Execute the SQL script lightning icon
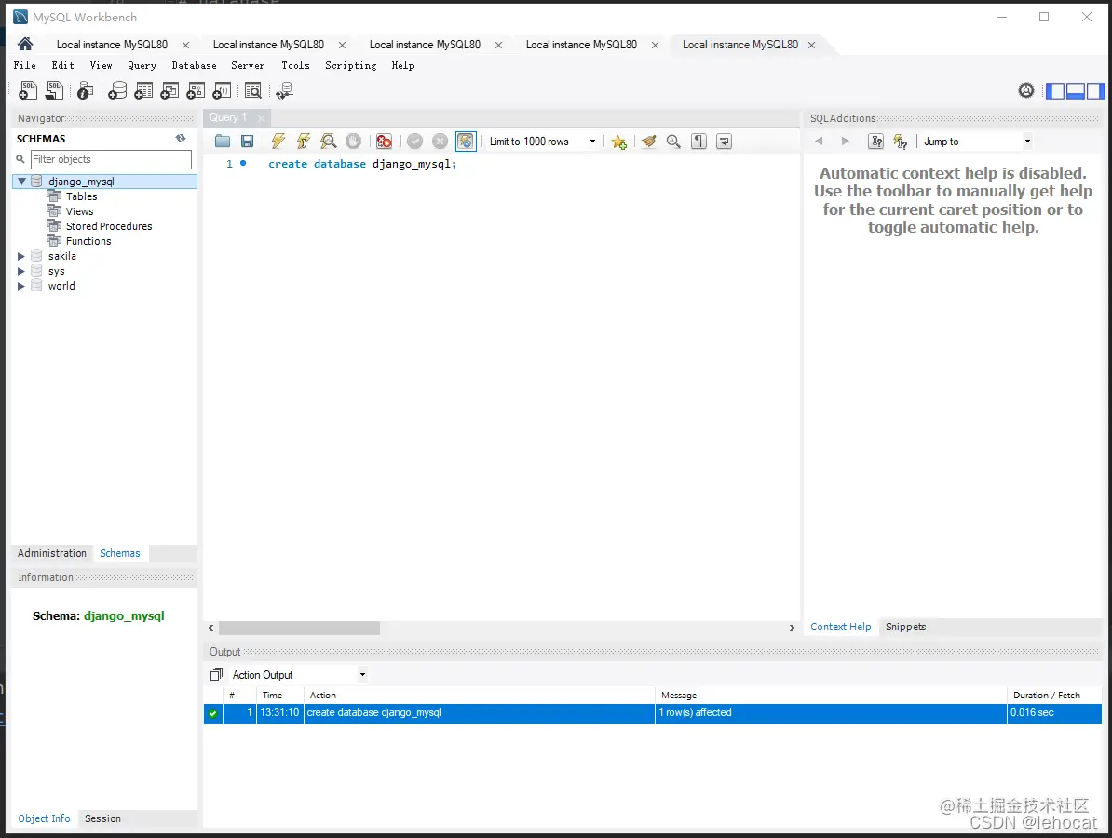This screenshot has height=838, width=1112. [278, 142]
